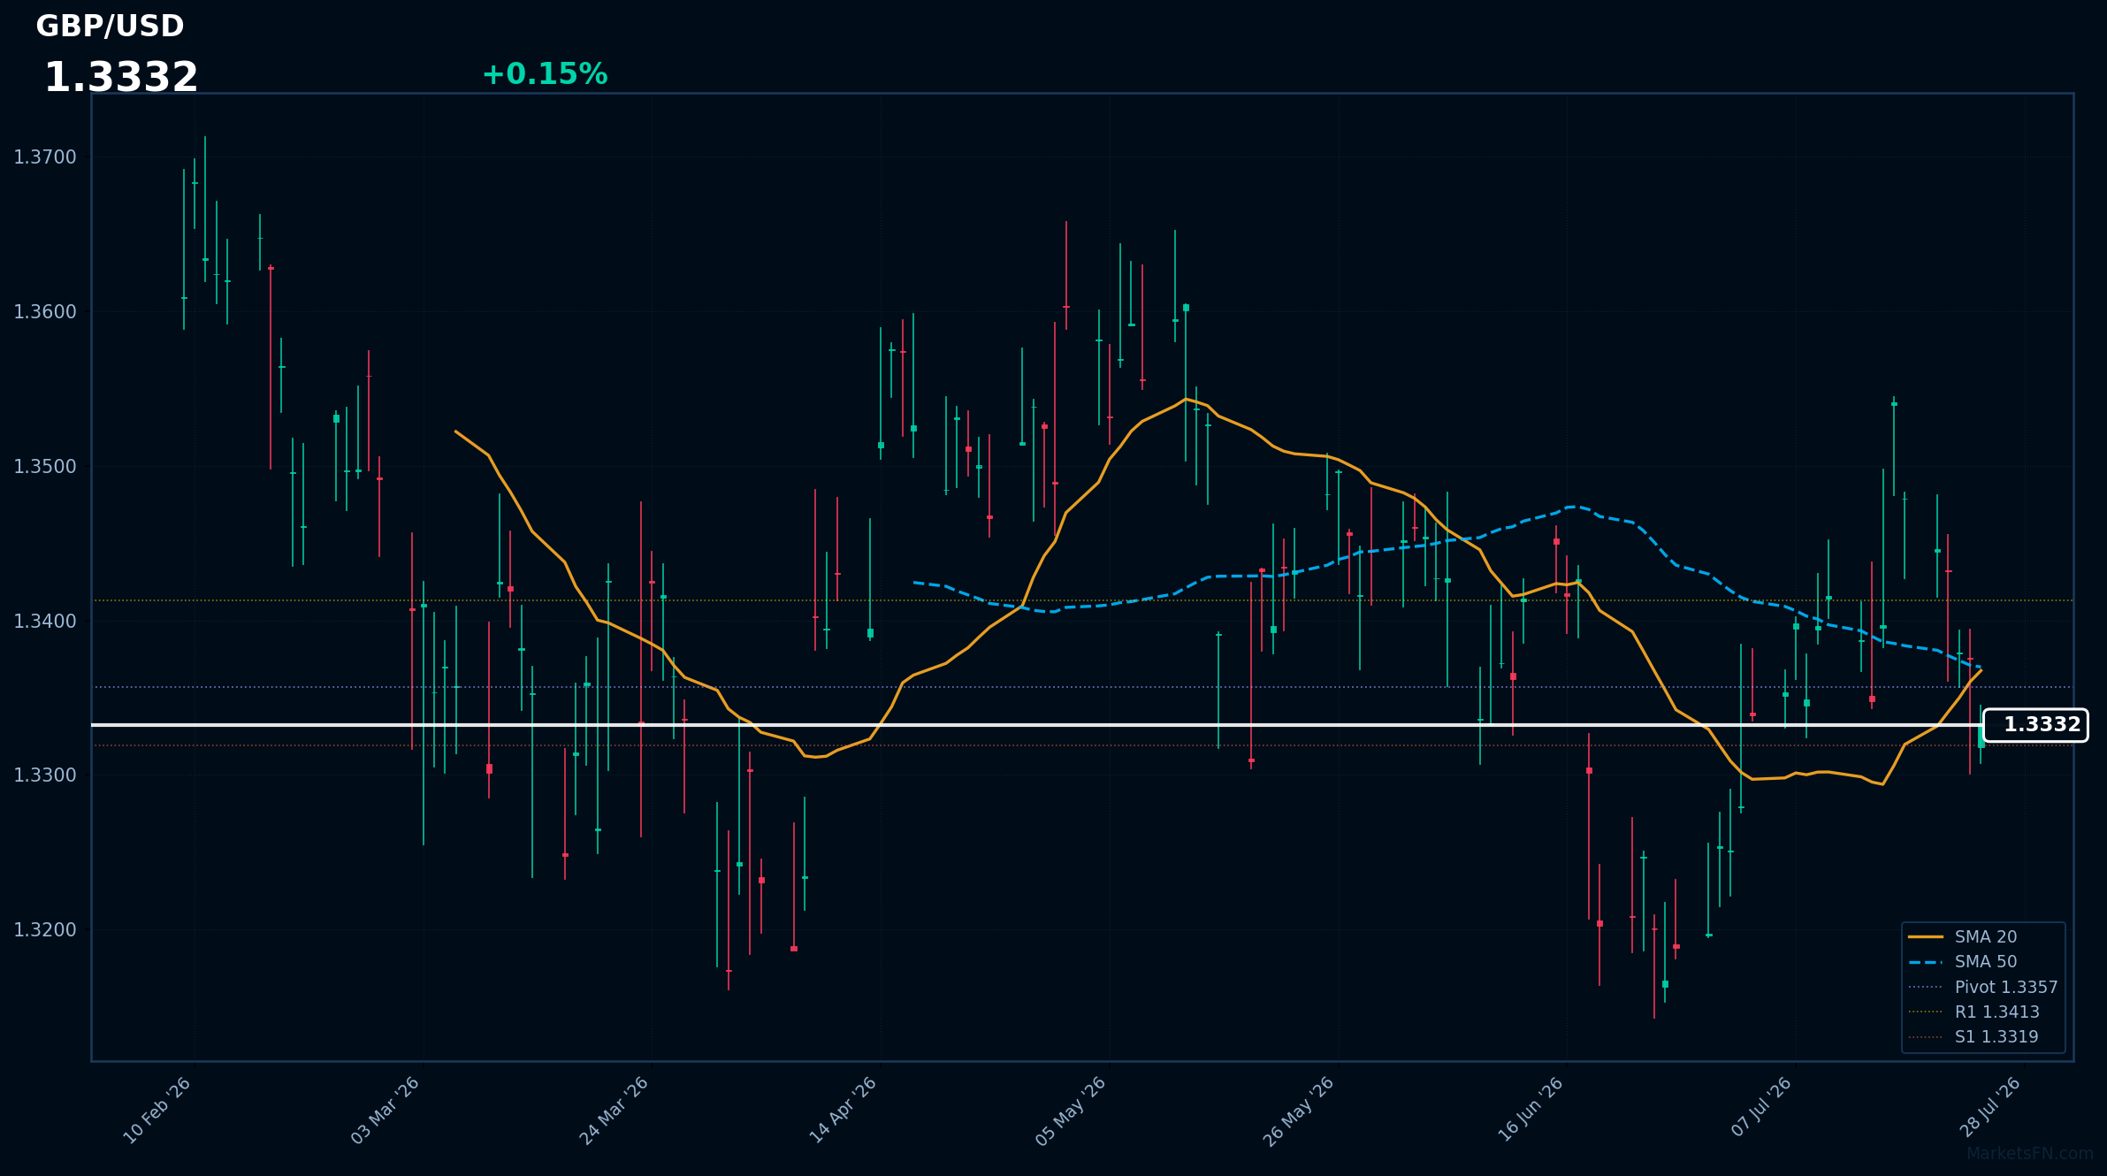Click the orange SMA 20 line sample in legend
Screen dimensions: 2107x1176
tap(1926, 936)
